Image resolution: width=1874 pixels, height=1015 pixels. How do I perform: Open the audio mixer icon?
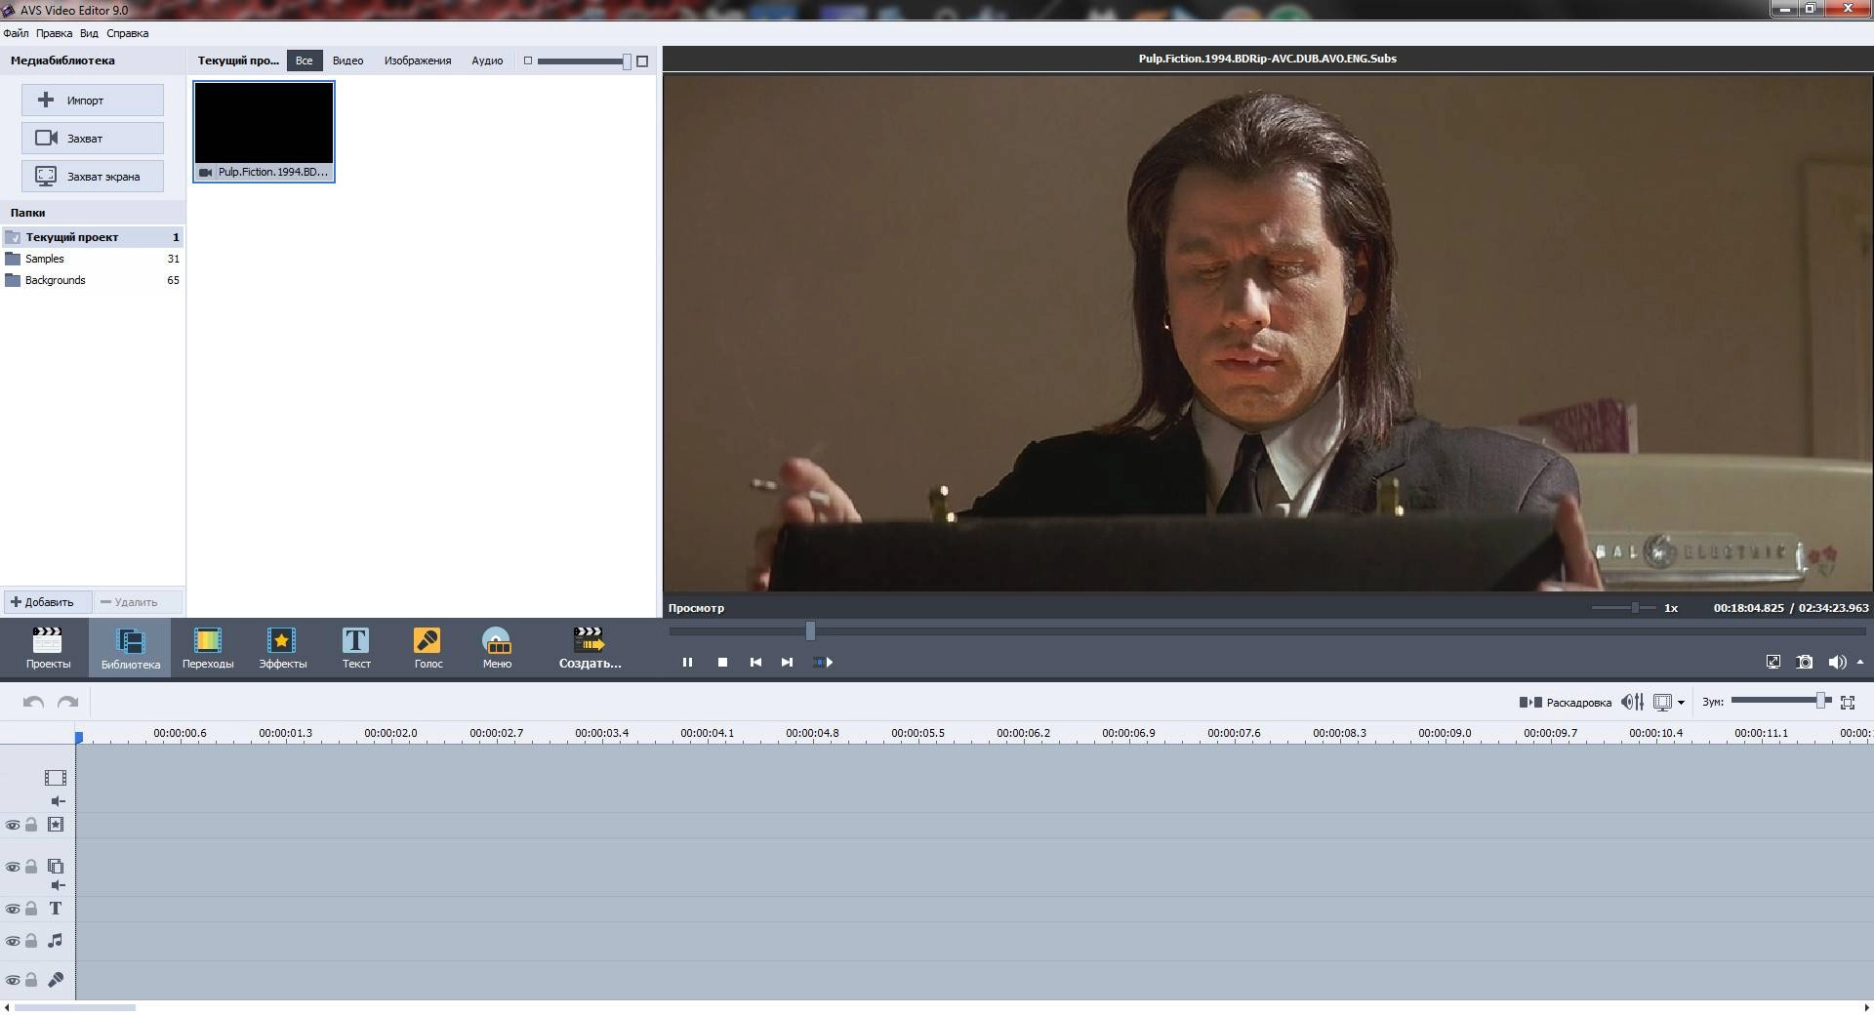click(x=1632, y=702)
